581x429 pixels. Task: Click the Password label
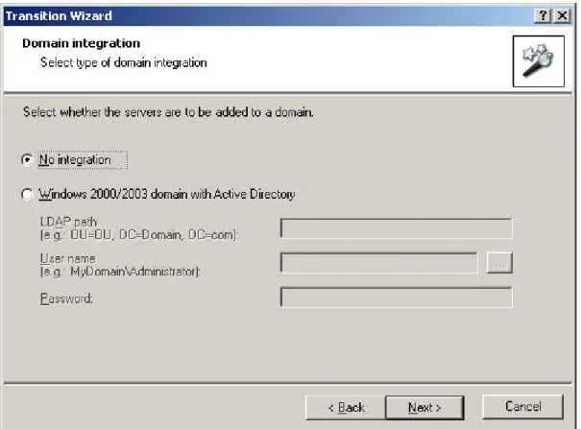(x=66, y=298)
